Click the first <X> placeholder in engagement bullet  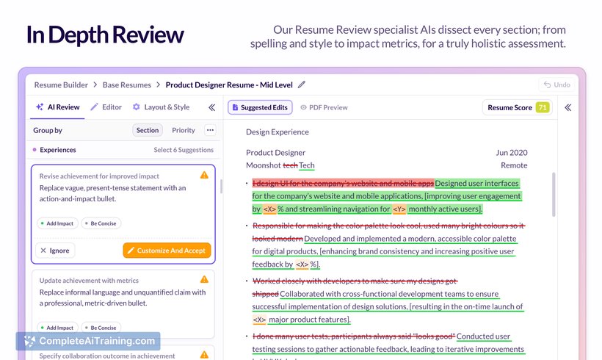(269, 209)
